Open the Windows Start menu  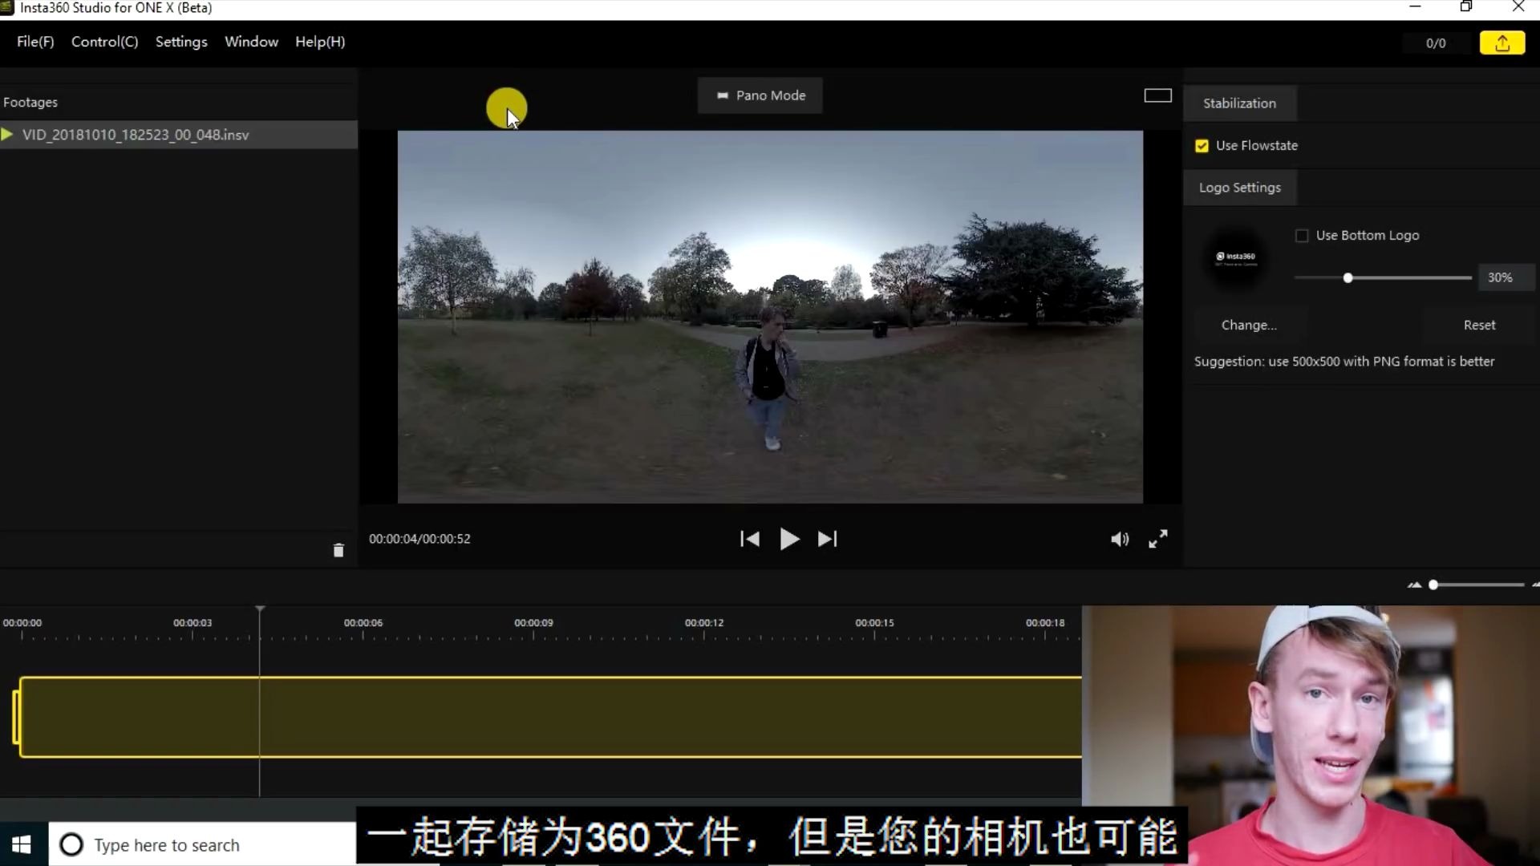click(22, 844)
